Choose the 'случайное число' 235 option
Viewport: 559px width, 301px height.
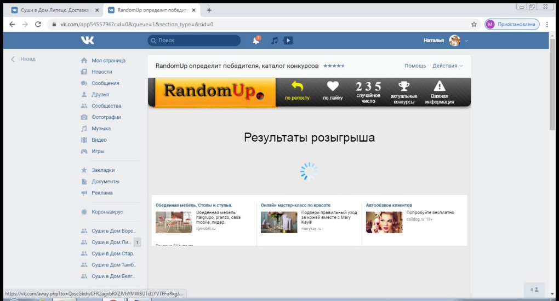(368, 92)
